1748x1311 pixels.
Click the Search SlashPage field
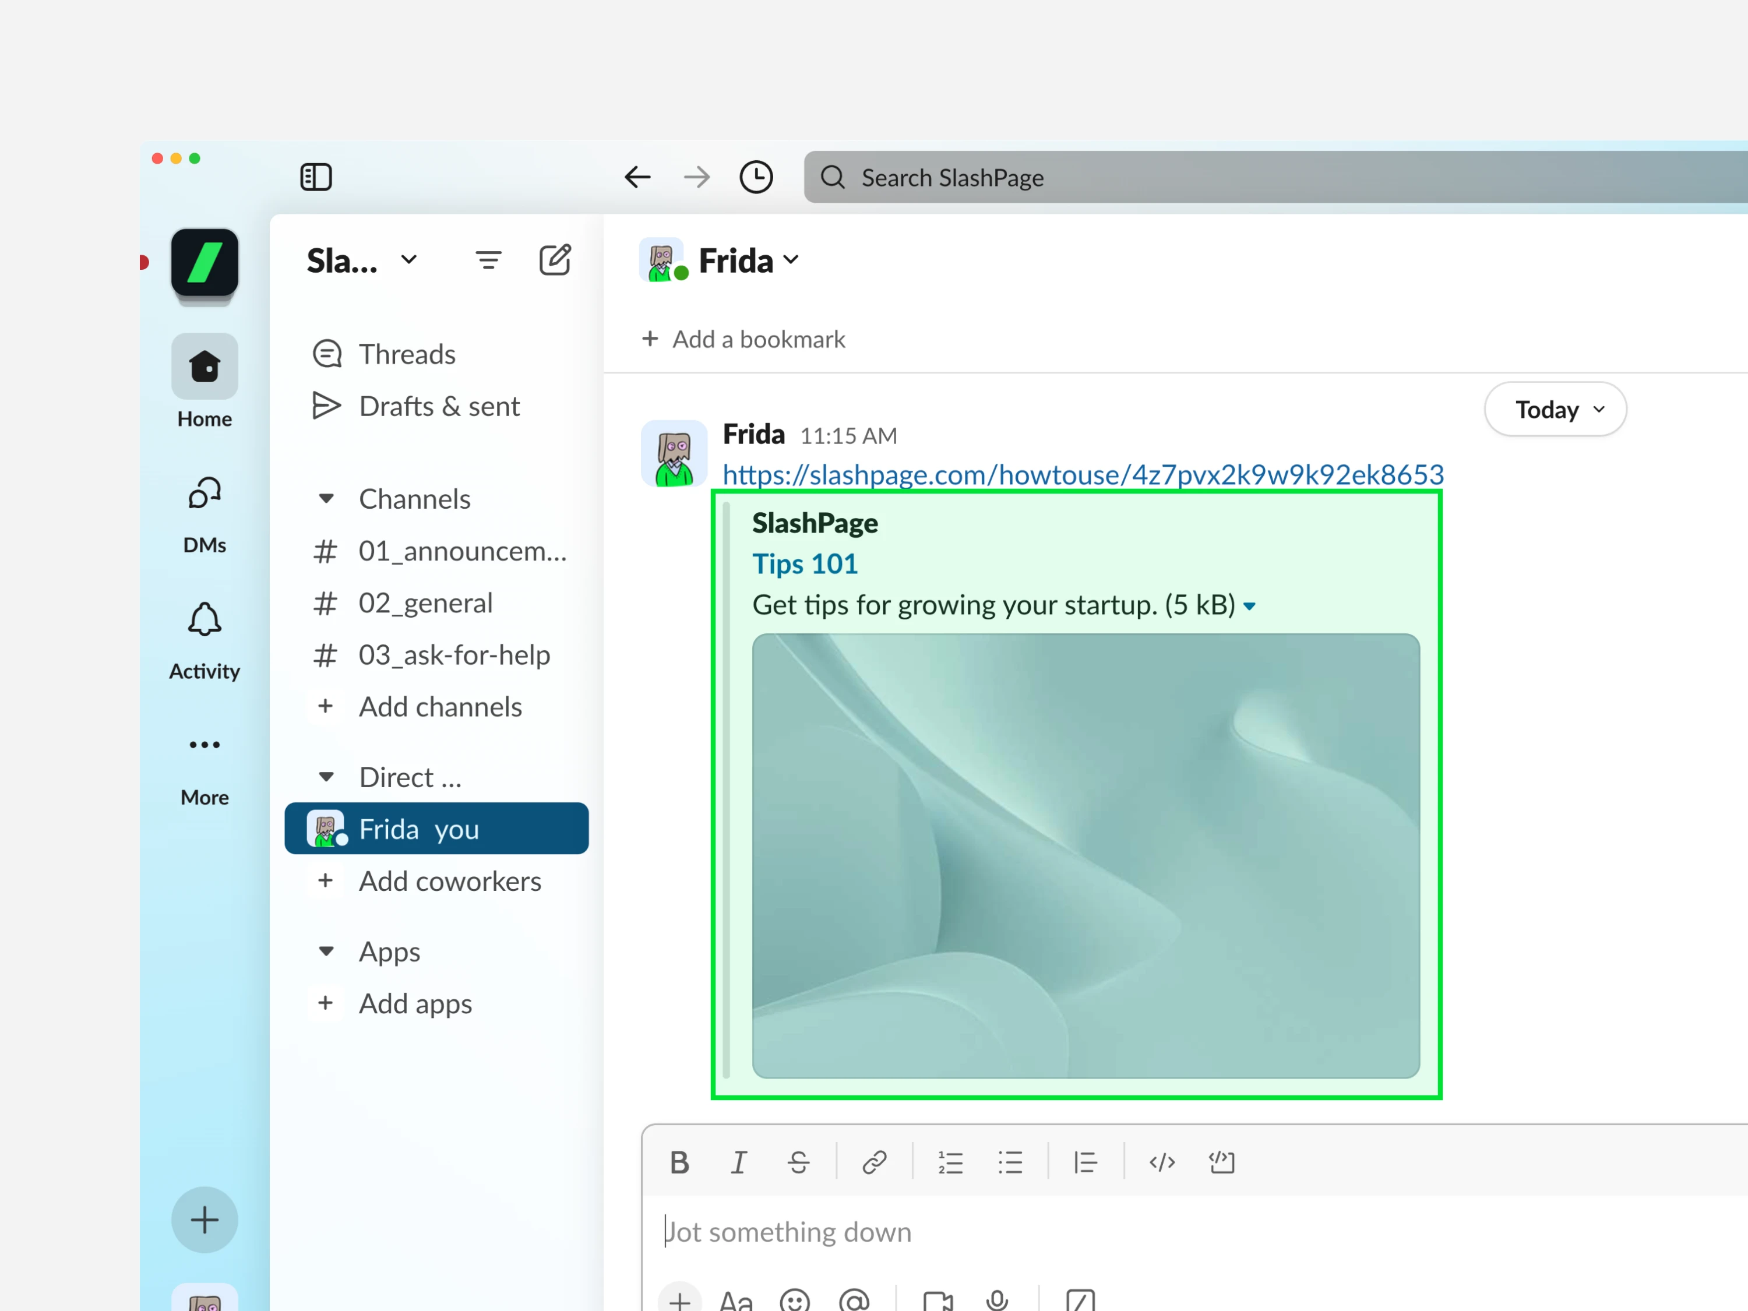coord(1275,177)
